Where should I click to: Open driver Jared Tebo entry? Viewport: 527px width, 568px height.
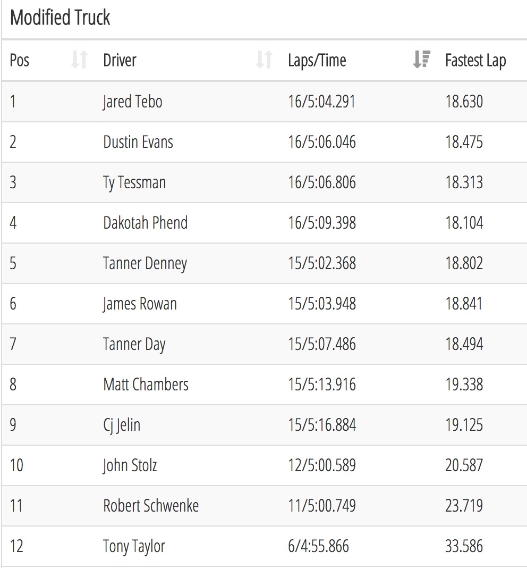tap(132, 102)
